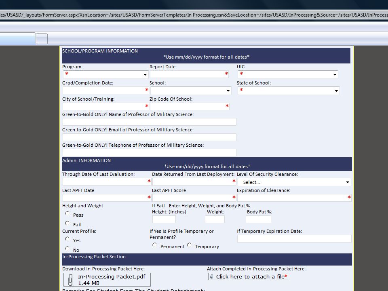Download the In-Processing Packet.pdf attachment
388x291 pixels.
tap(107, 280)
